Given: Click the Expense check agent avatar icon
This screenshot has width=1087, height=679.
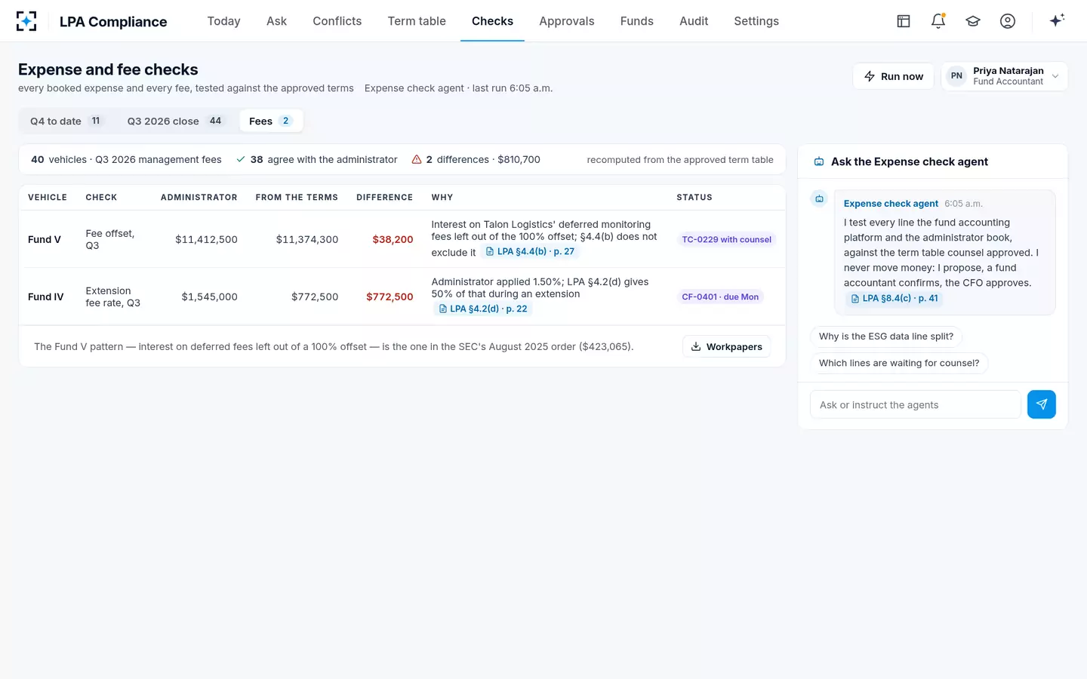Looking at the screenshot, I should [819, 199].
